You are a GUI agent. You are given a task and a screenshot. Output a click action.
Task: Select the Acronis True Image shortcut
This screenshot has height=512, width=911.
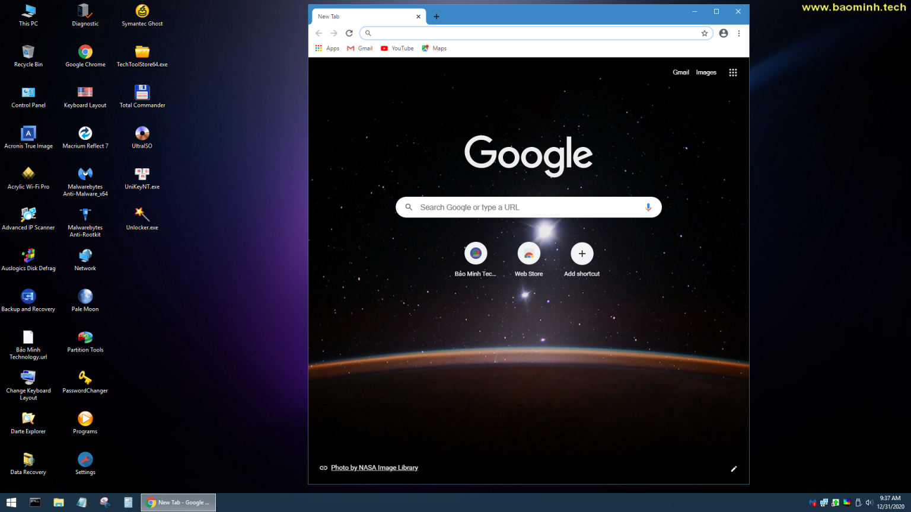tap(28, 138)
